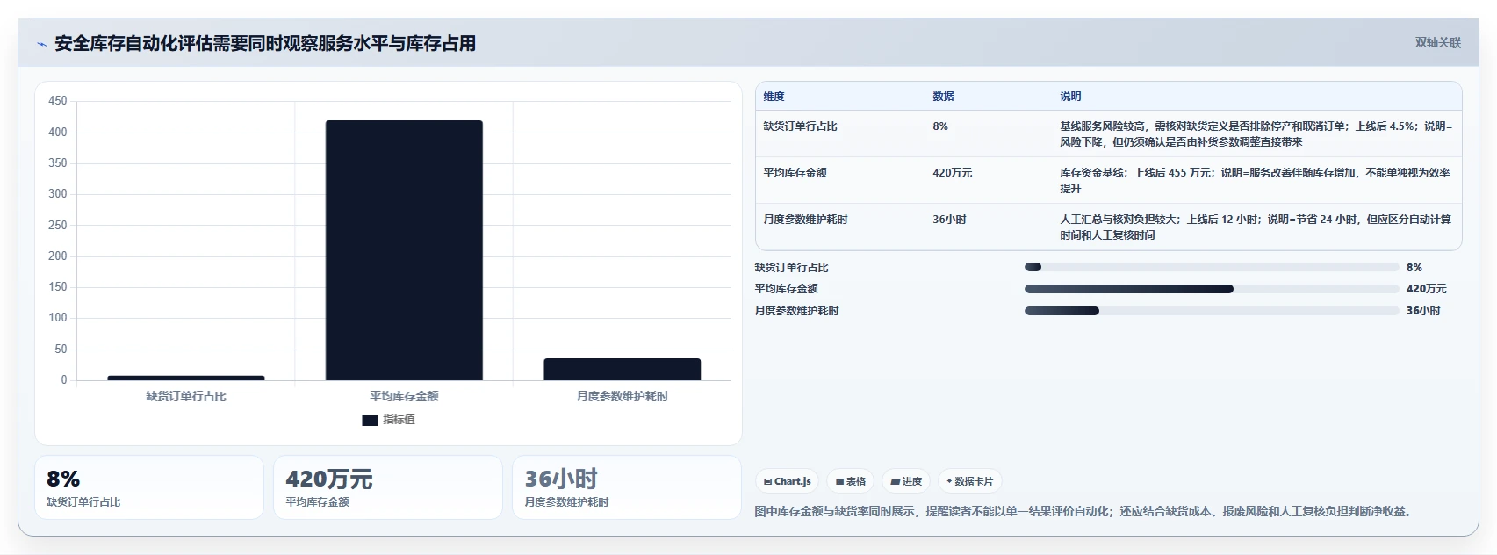Click the 平均库存金额 progress bar

tap(1212, 289)
